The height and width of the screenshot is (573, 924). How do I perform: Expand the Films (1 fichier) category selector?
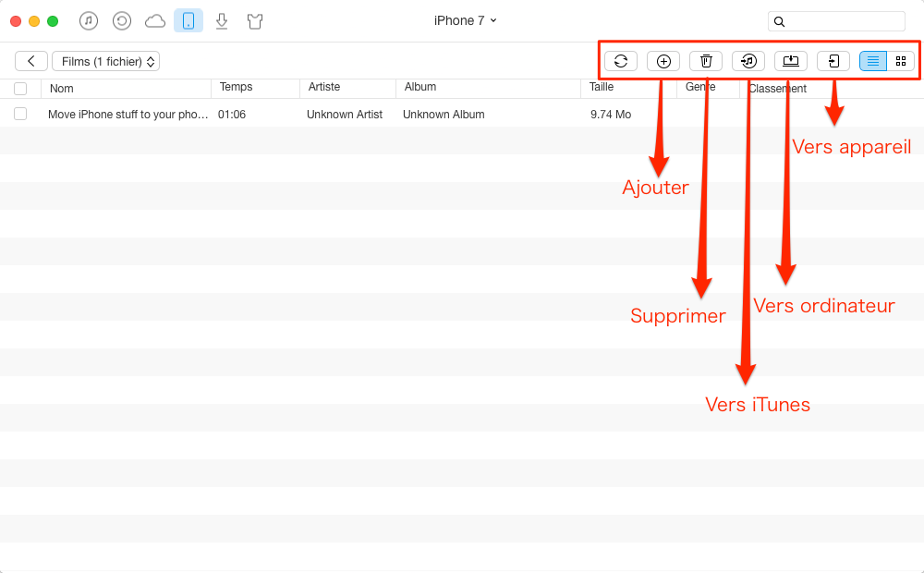tap(106, 61)
